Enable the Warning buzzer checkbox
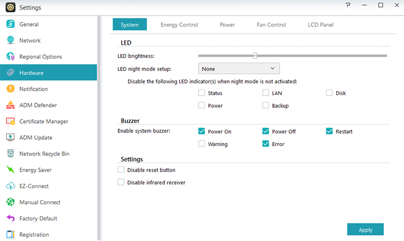 tap(201, 144)
